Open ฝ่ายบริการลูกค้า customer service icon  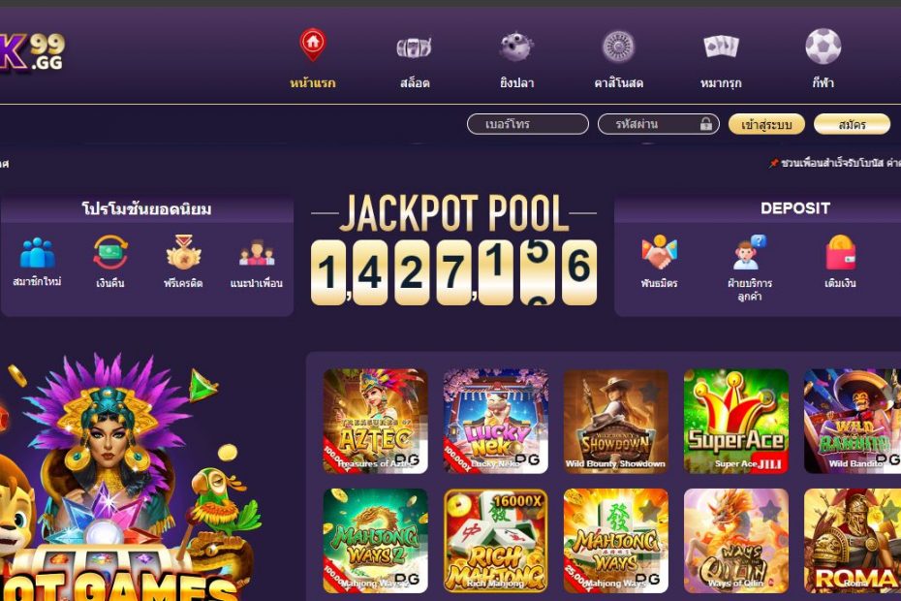point(749,252)
